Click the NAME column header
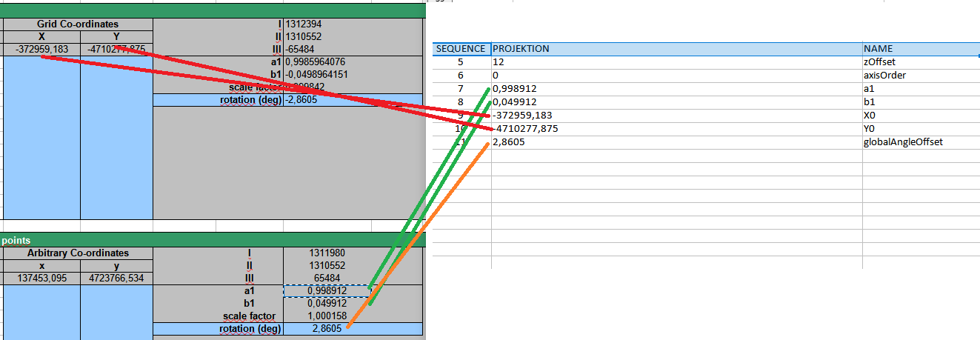980x340 pixels. pos(879,49)
